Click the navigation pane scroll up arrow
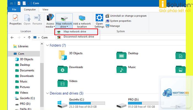Viewport: 193px width, 110px height. click(x=42, y=44)
